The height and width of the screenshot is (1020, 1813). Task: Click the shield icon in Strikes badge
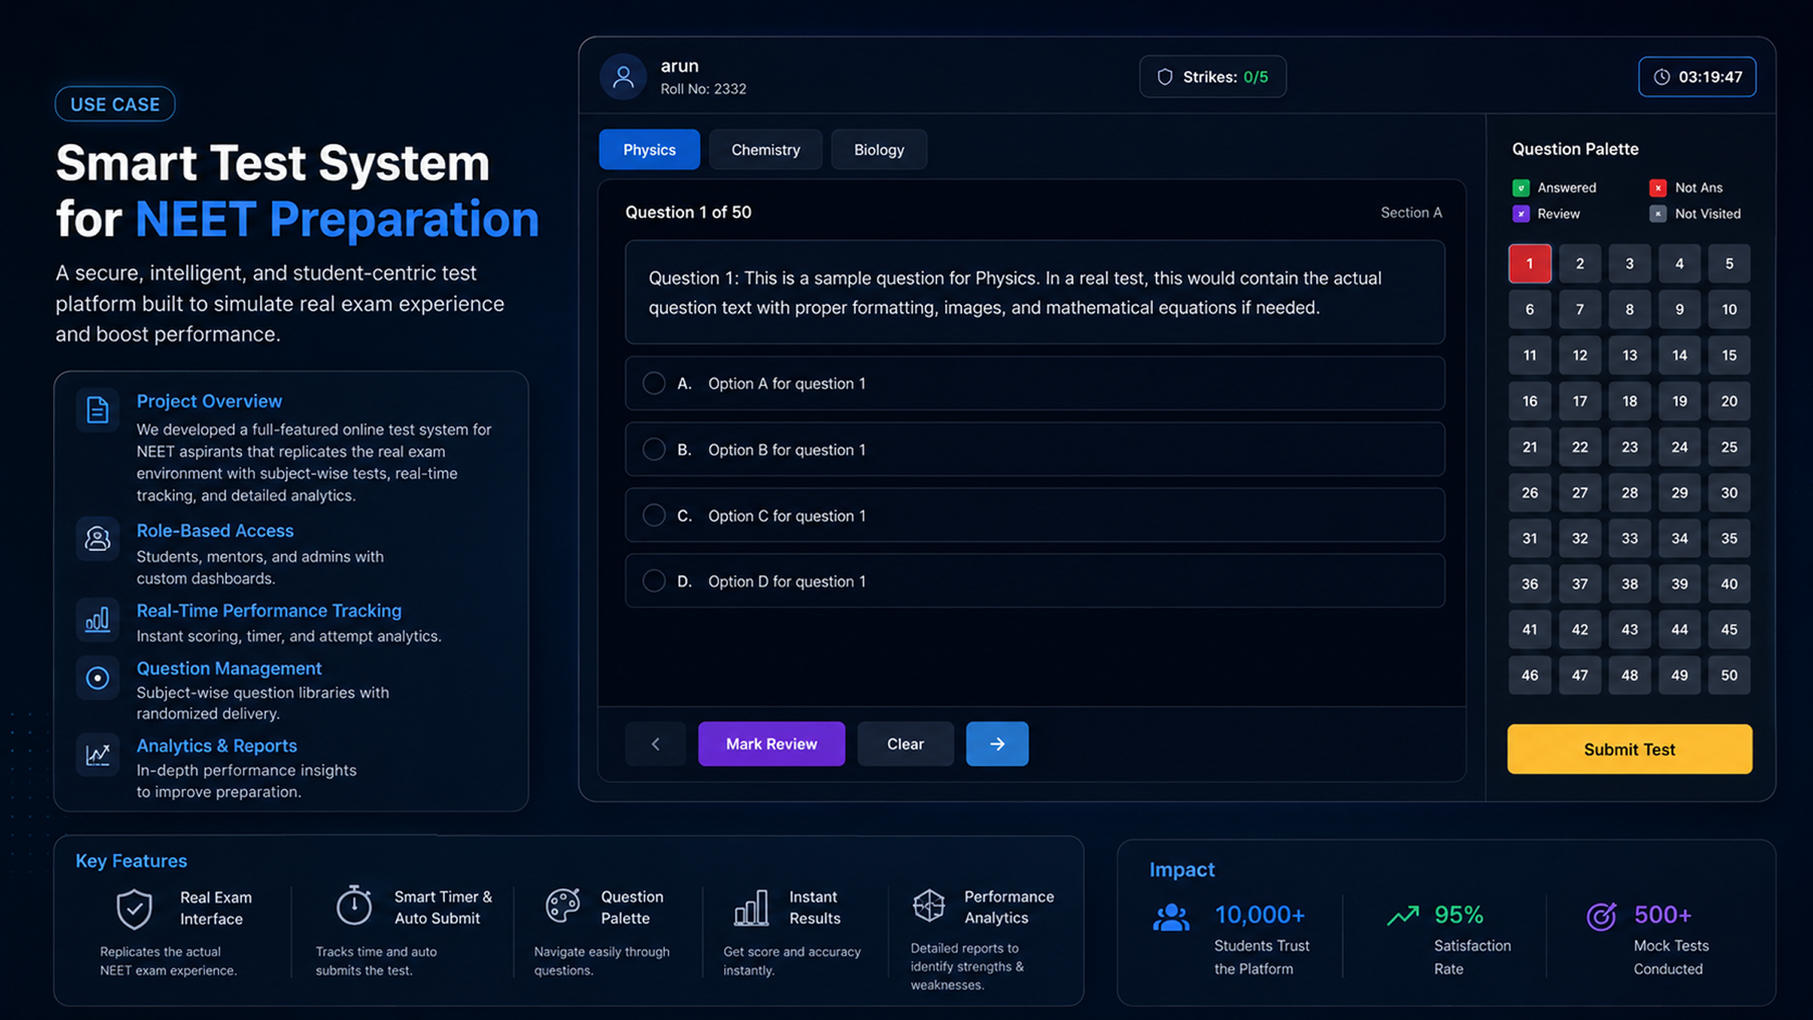[1165, 77]
